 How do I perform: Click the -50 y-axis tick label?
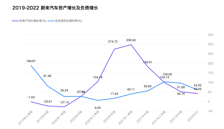click(x=210, y=111)
